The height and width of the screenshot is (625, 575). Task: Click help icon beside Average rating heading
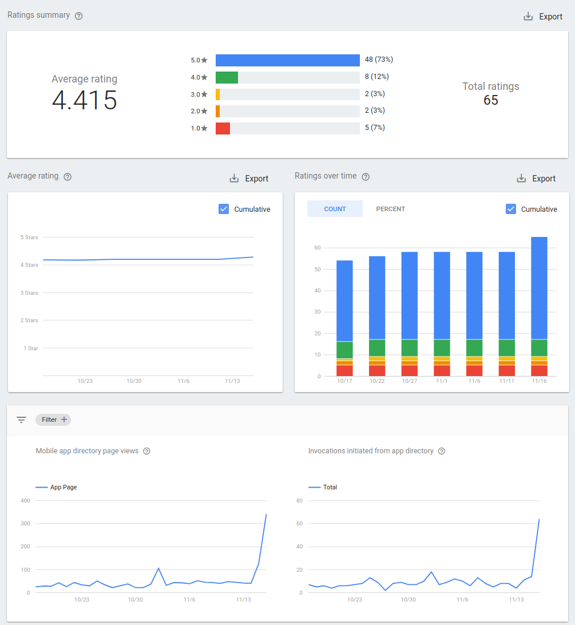pos(68,177)
